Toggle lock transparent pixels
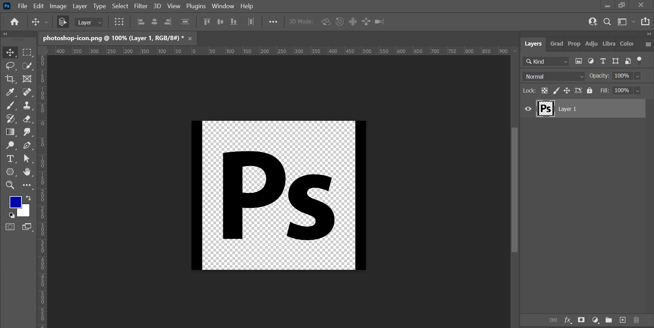654x328 pixels. click(x=545, y=91)
